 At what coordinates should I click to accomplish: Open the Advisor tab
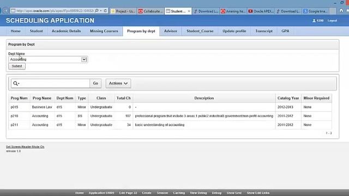pyautogui.click(x=171, y=31)
